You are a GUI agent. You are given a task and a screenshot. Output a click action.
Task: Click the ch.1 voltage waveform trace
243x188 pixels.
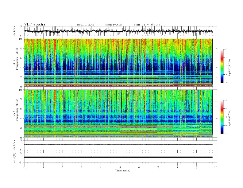pos(118,31)
